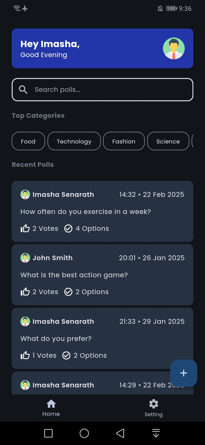This screenshot has width=205, height=445.
Task: Focus the Search polls input field
Action: 108,90
